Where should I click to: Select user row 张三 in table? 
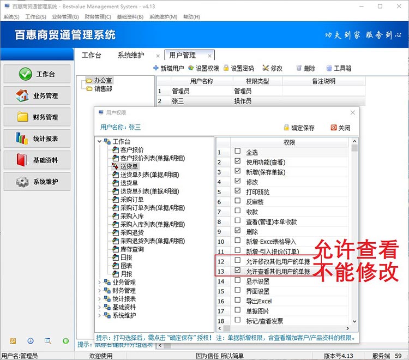(261, 101)
